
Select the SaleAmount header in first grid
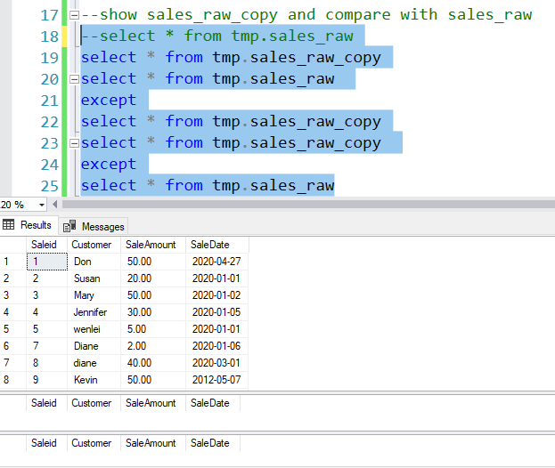coord(153,245)
